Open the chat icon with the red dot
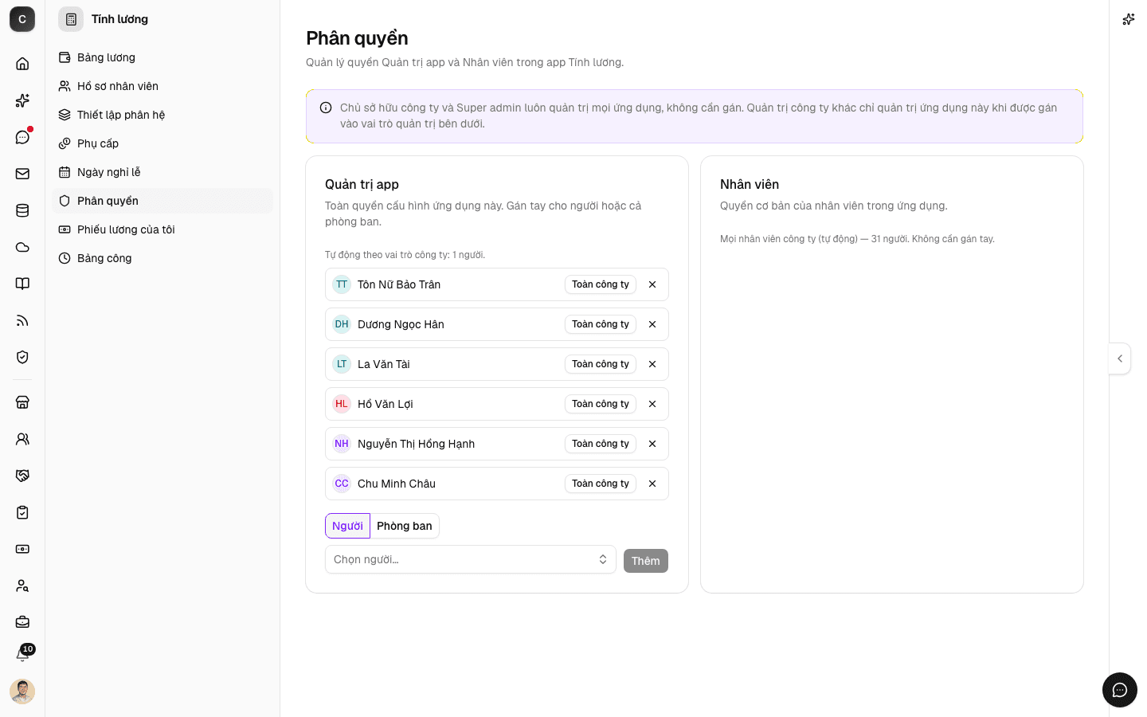 point(22,137)
